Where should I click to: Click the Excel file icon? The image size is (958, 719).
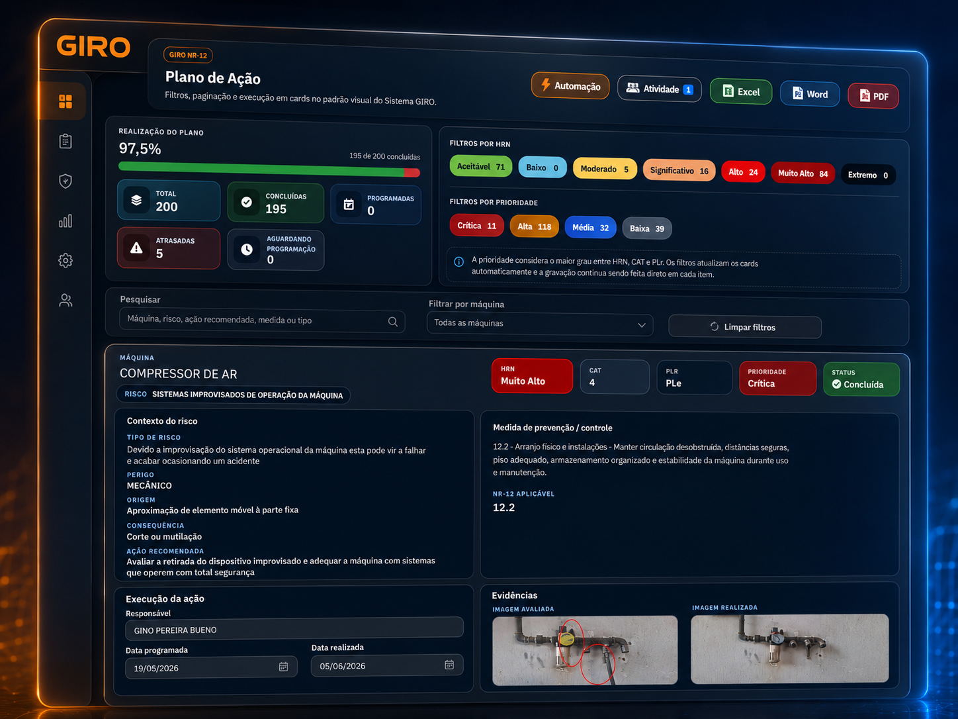coord(728,91)
